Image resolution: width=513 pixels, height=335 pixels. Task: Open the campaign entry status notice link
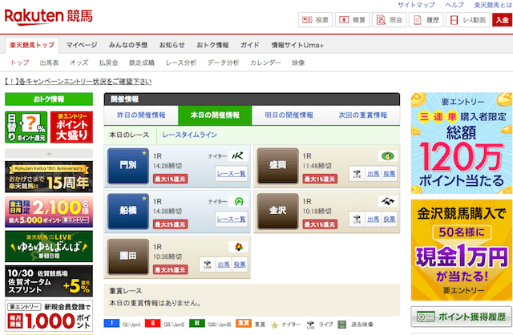click(x=79, y=82)
